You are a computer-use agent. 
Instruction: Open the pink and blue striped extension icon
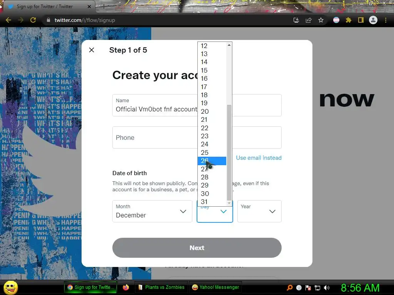click(336, 20)
